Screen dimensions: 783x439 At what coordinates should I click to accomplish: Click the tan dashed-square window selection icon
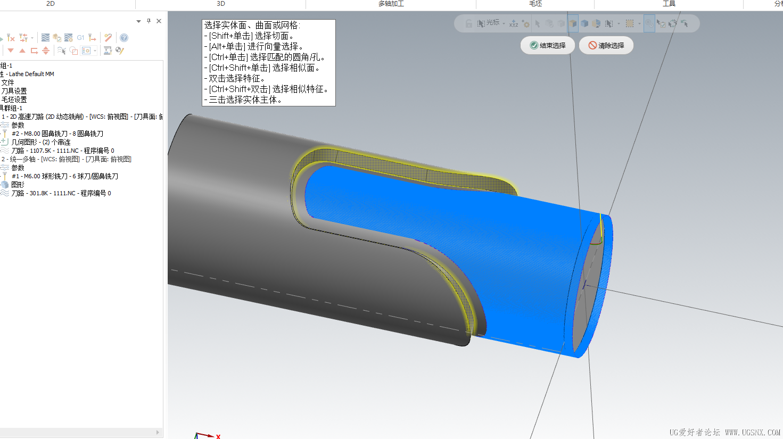[630, 23]
